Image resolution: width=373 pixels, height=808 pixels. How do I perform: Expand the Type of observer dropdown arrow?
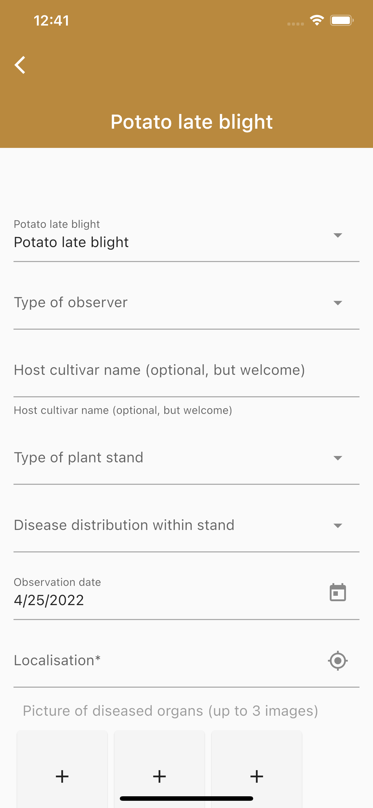338,303
